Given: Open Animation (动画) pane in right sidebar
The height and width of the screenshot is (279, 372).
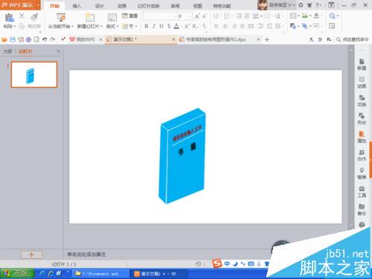Looking at the screenshot, I should 362,83.
